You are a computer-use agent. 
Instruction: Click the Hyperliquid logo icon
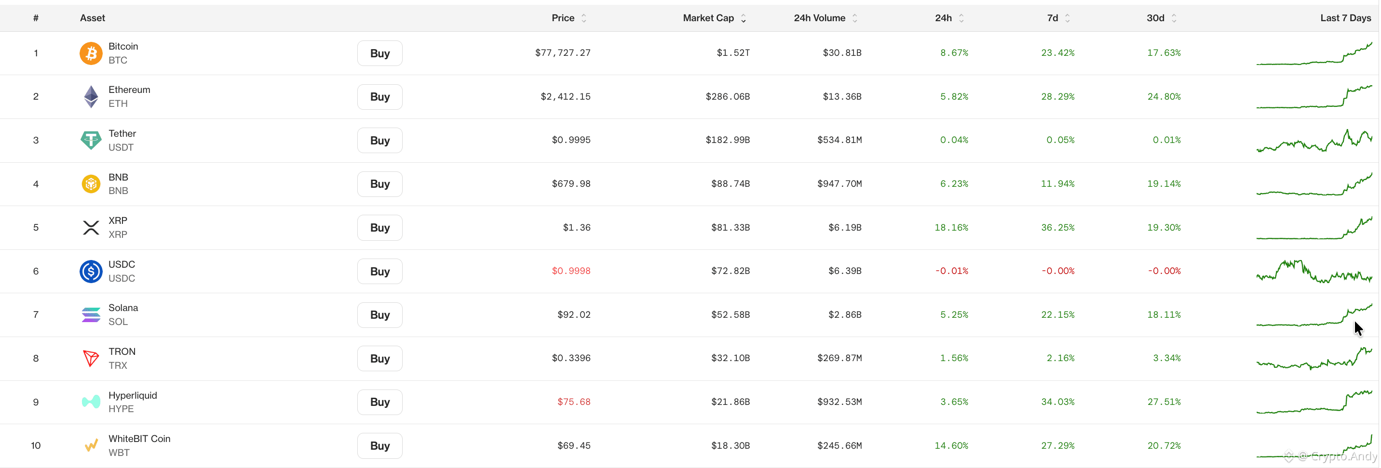click(91, 402)
